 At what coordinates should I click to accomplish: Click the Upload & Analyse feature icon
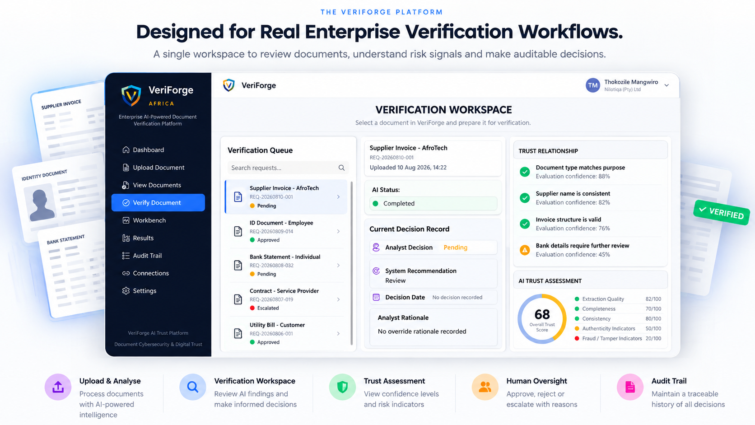[58, 387]
